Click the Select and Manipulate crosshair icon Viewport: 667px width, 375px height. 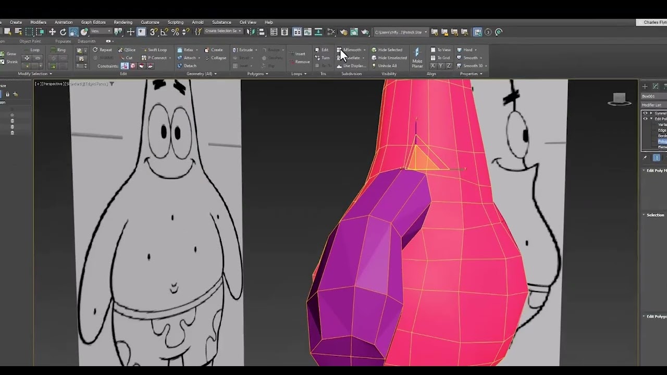pyautogui.click(x=130, y=32)
